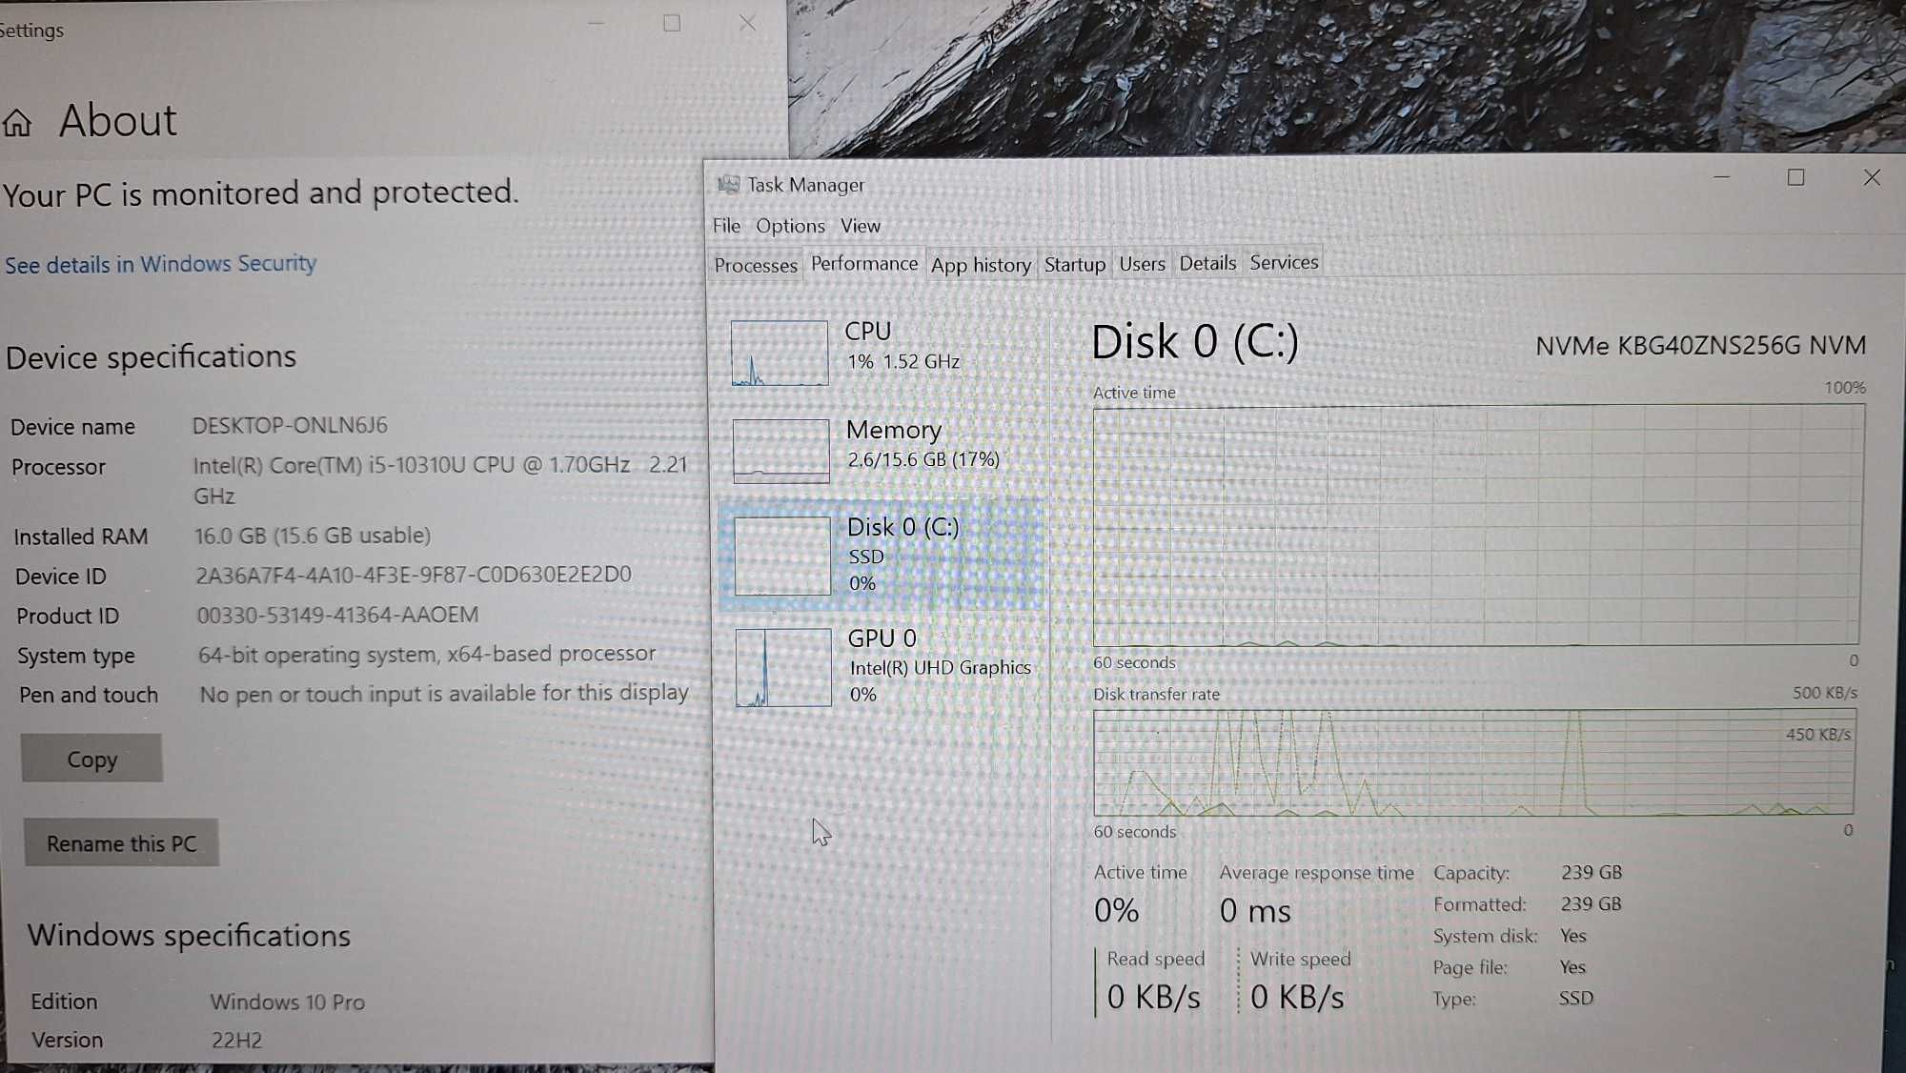Click the Read speed 0 KB/s value
Image resolution: width=1906 pixels, height=1073 pixels.
pos(1153,997)
